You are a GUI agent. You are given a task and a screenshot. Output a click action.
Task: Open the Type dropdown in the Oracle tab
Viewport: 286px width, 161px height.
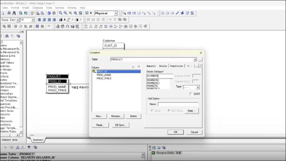click(198, 87)
